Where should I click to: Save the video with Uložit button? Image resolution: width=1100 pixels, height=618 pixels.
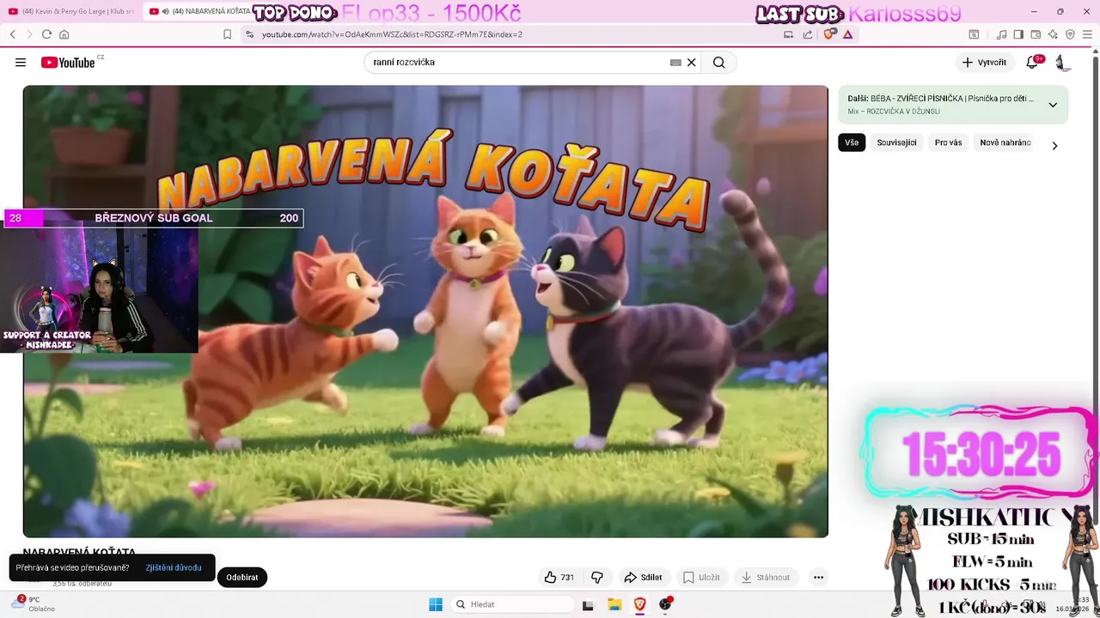click(x=701, y=578)
